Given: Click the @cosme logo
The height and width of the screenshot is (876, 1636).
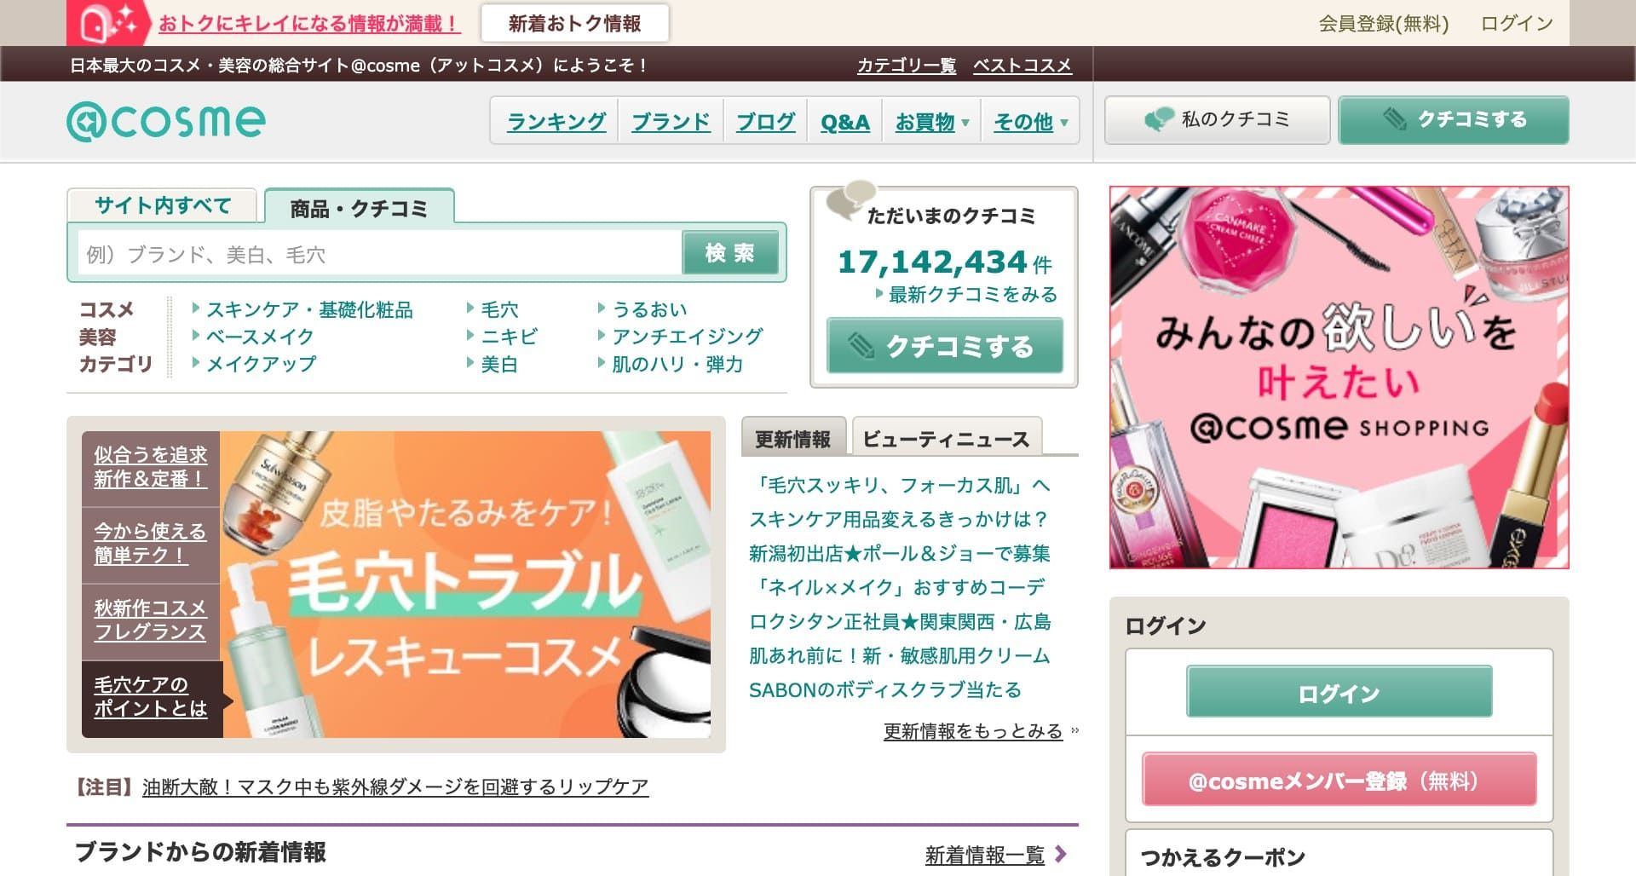Looking at the screenshot, I should [164, 120].
